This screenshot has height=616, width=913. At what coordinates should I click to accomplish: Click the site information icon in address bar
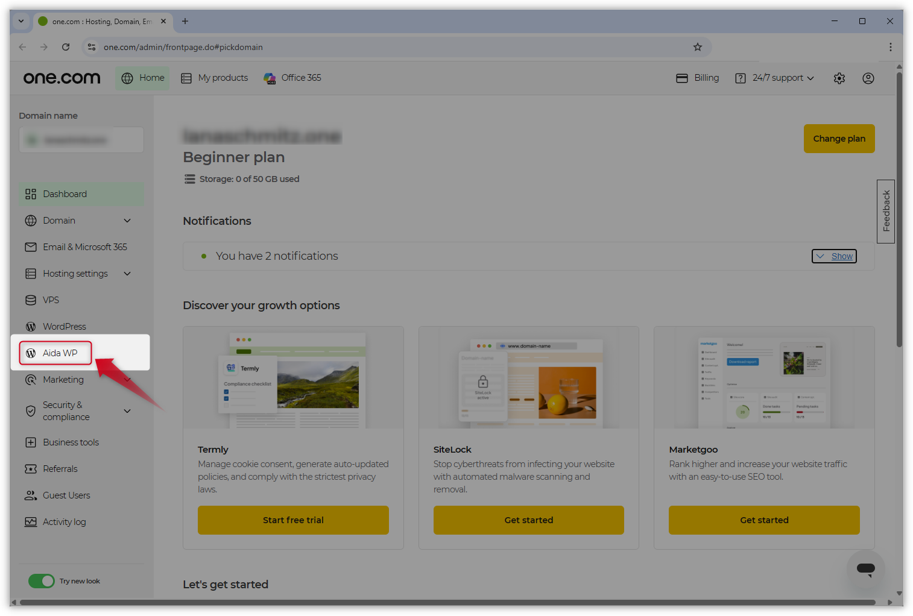[x=92, y=47]
